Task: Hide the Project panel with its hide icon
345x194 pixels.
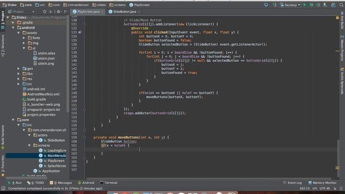Action: (x=66, y=11)
